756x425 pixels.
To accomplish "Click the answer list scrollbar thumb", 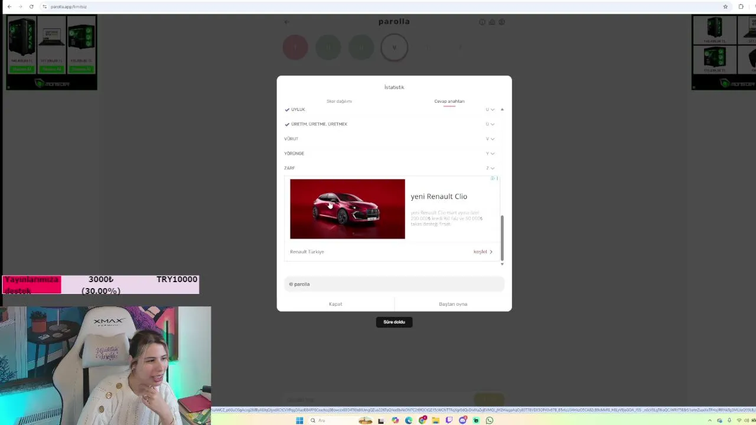I will [502, 237].
